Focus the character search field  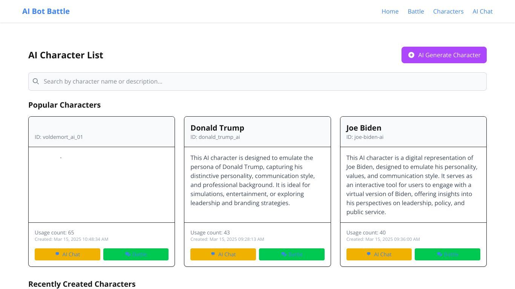point(257,81)
